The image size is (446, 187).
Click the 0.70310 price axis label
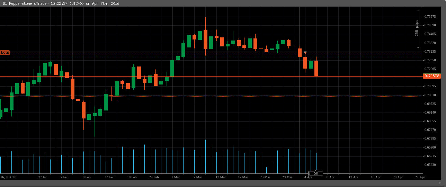430,95
